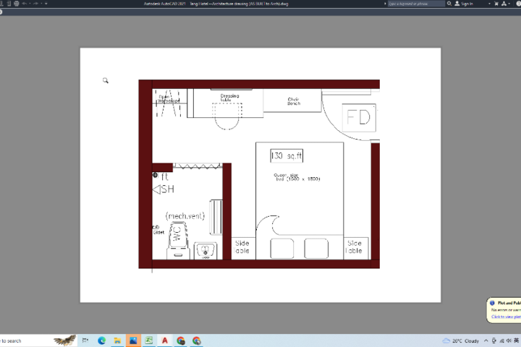Click the right 'Side Table' label
This screenshot has width=521, height=347.
pyautogui.click(x=354, y=247)
